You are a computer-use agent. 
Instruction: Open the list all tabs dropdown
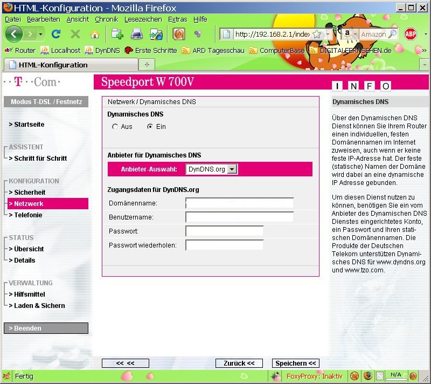tap(425, 65)
